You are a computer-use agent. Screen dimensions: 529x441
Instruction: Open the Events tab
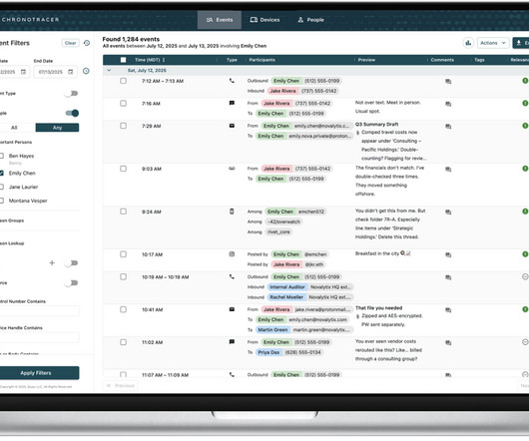click(x=220, y=20)
